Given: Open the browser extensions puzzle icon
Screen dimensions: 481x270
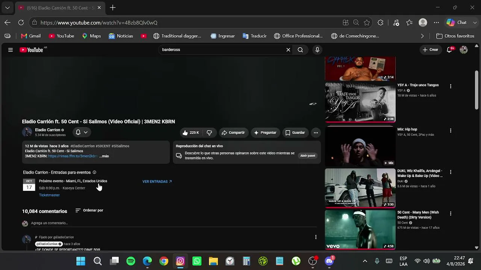Looking at the screenshot, I should pos(381,22).
